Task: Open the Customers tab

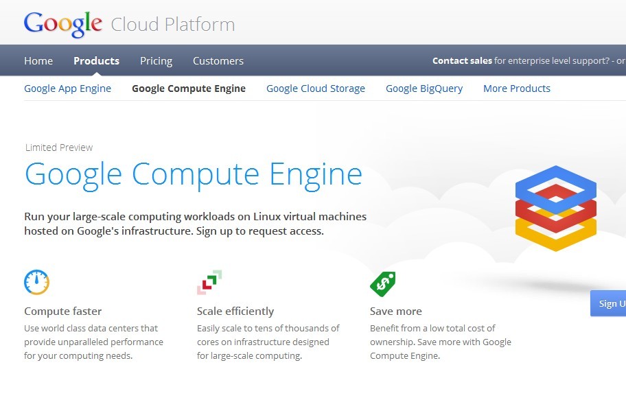Action: tap(218, 60)
